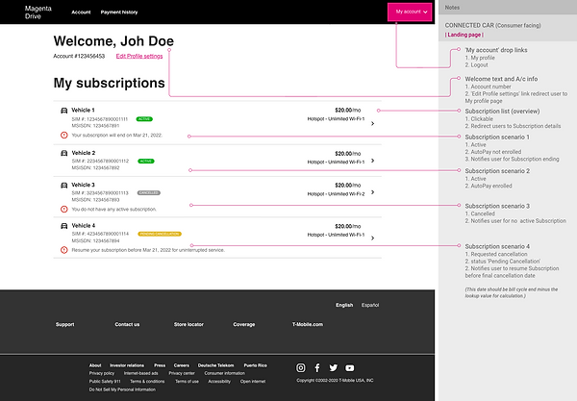The width and height of the screenshot is (577, 401).
Task: Open the Open internet link
Action: 253,381
